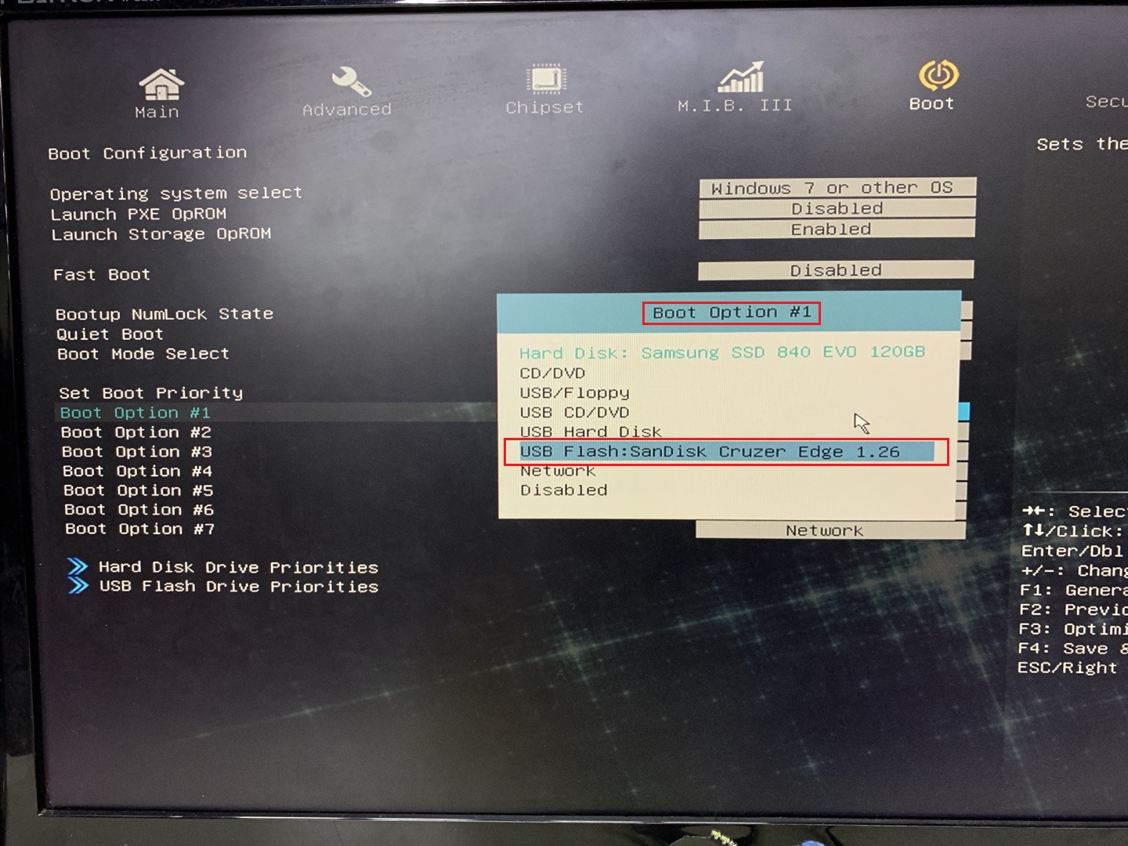This screenshot has width=1128, height=846.
Task: Change Launch Storage OpROM Enabled value
Action: point(837,229)
